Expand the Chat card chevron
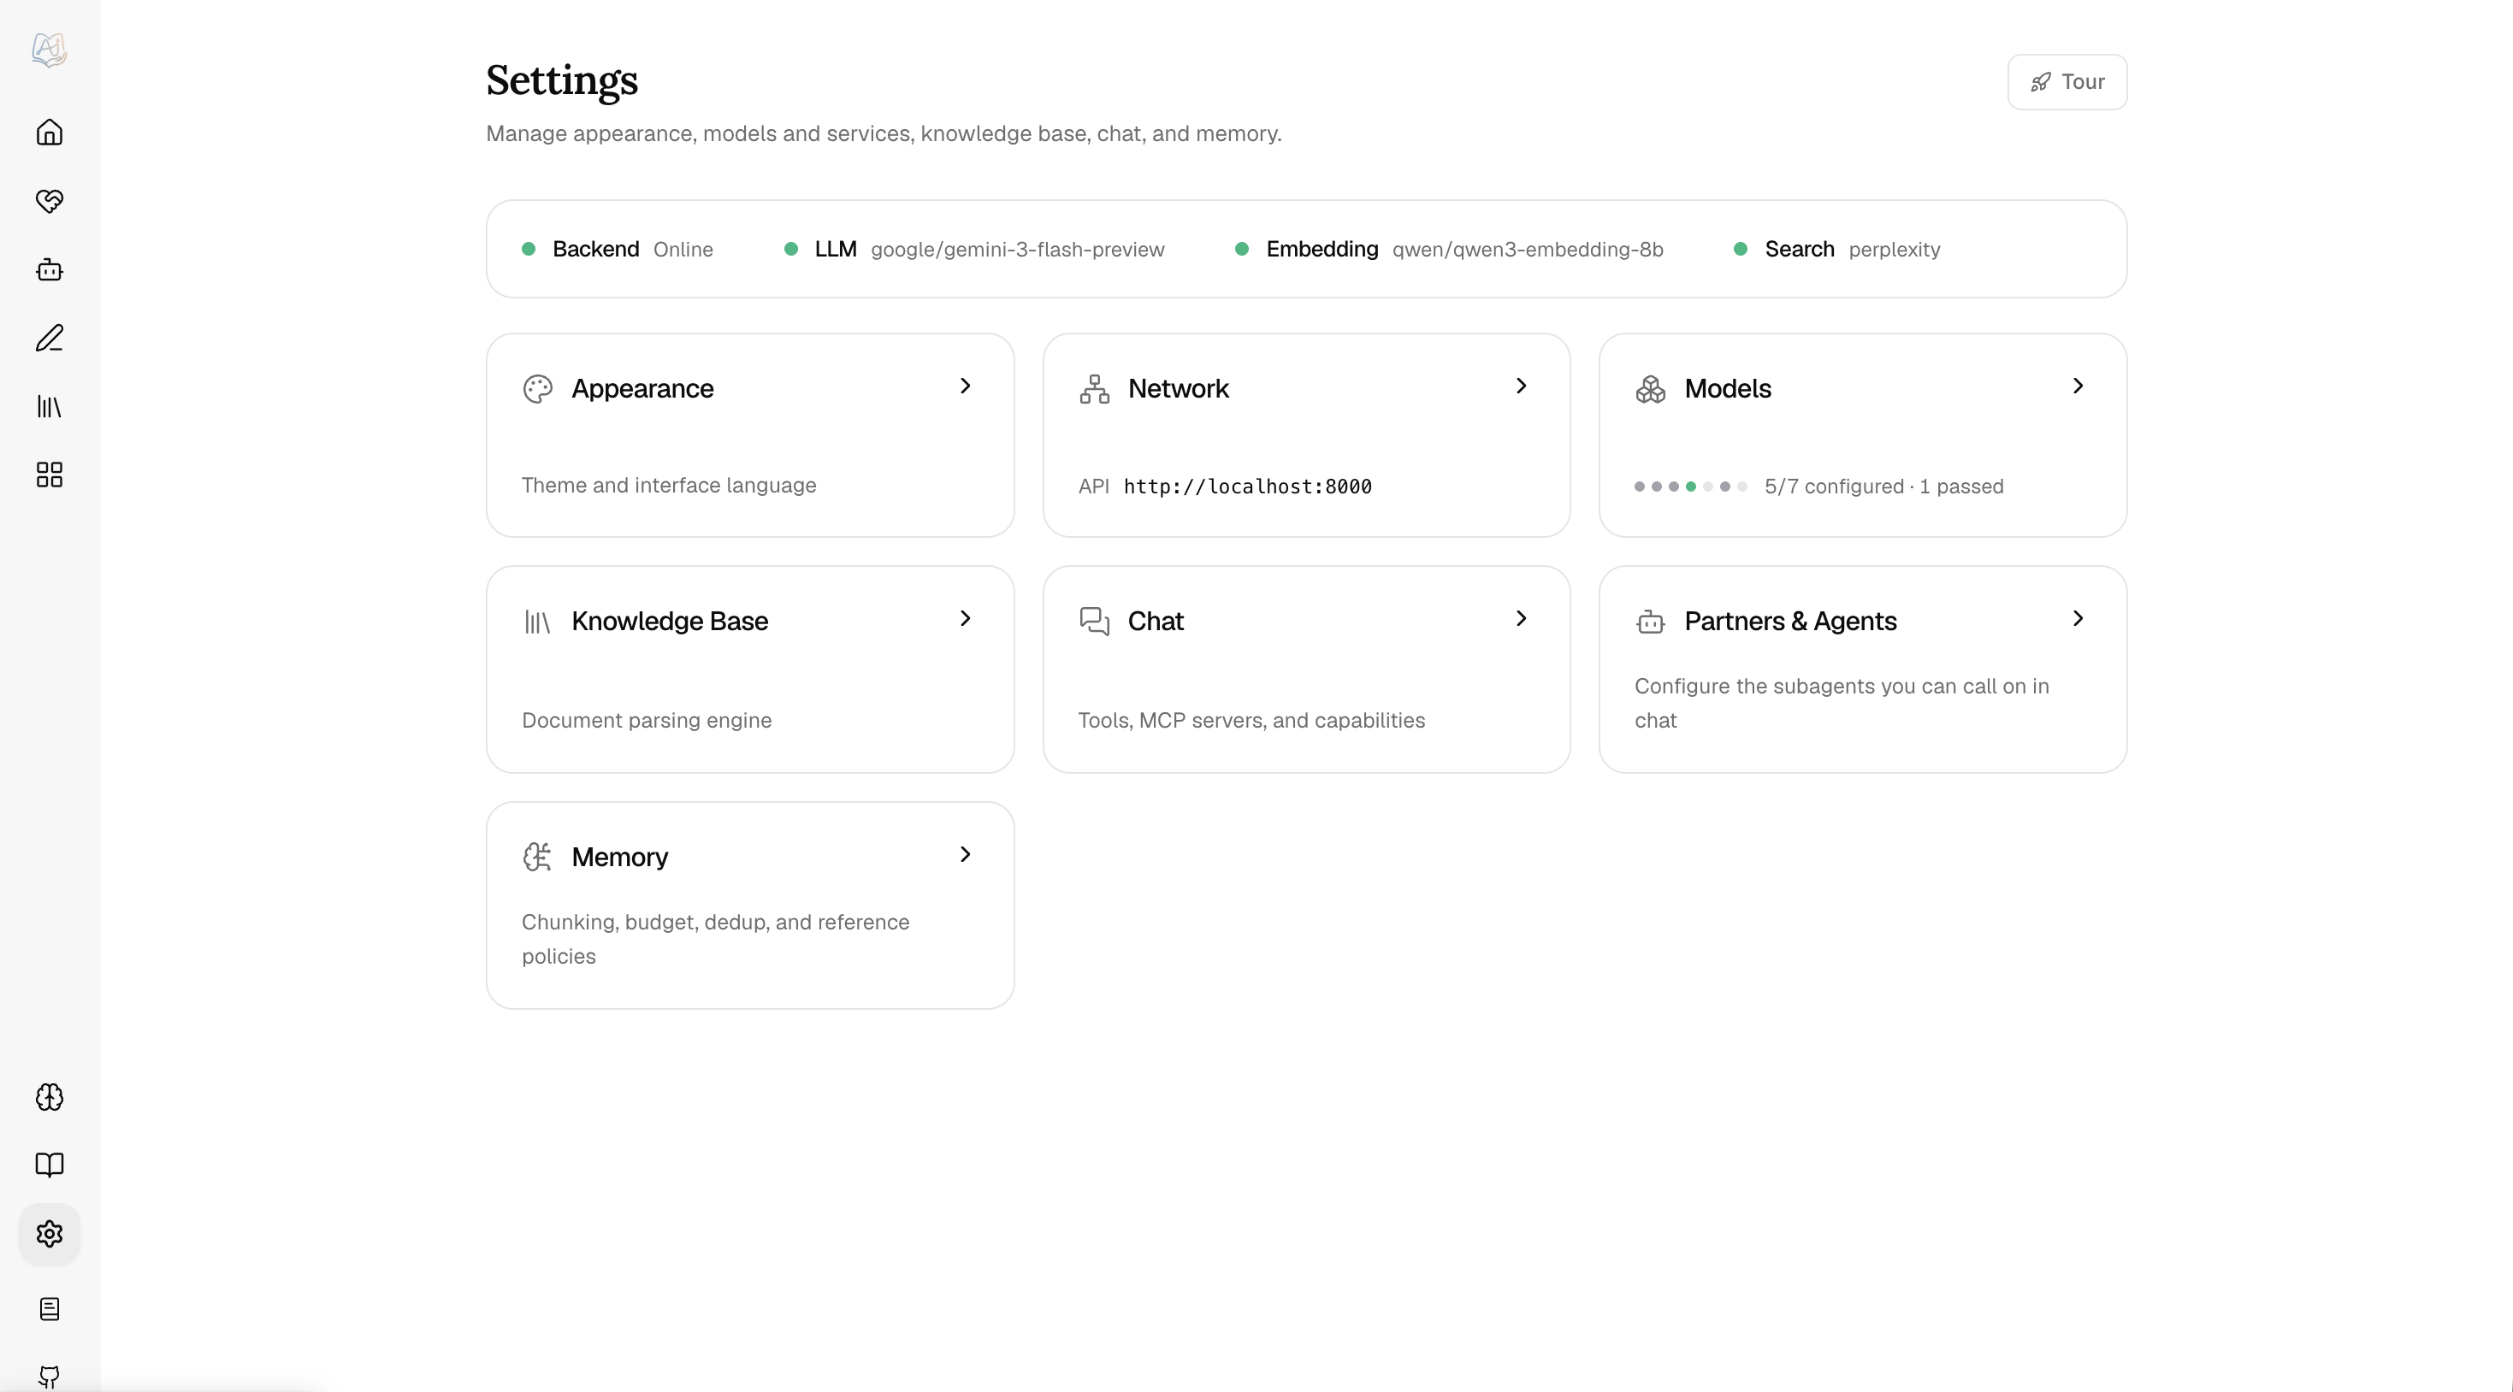 [x=1521, y=618]
